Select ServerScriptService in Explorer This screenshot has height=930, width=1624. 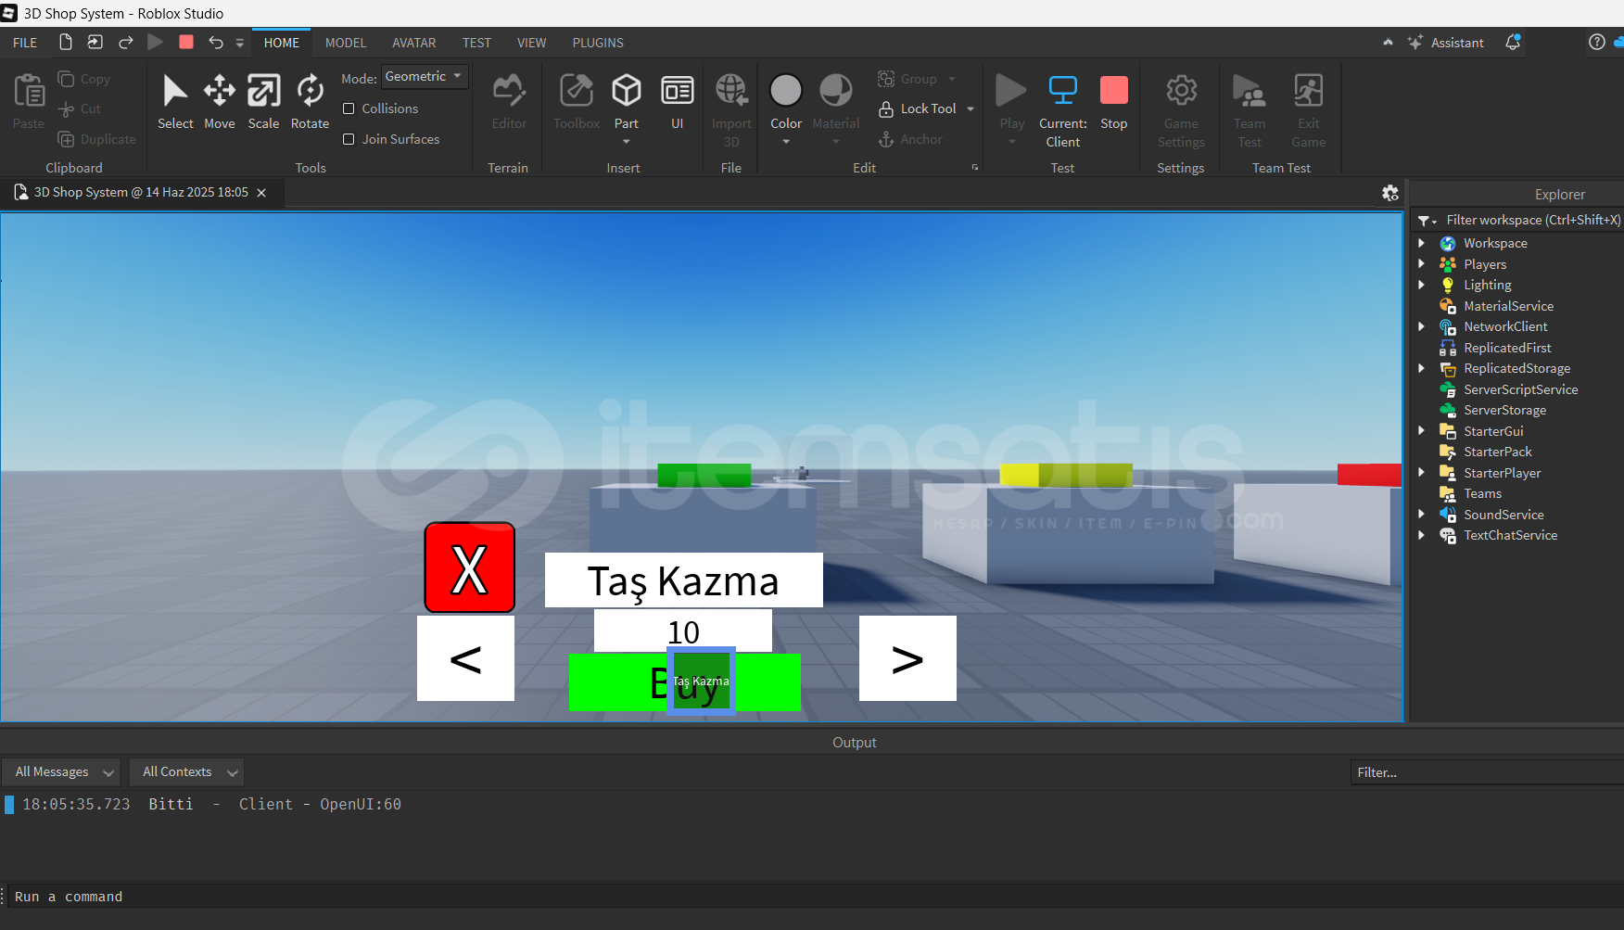click(x=1520, y=389)
